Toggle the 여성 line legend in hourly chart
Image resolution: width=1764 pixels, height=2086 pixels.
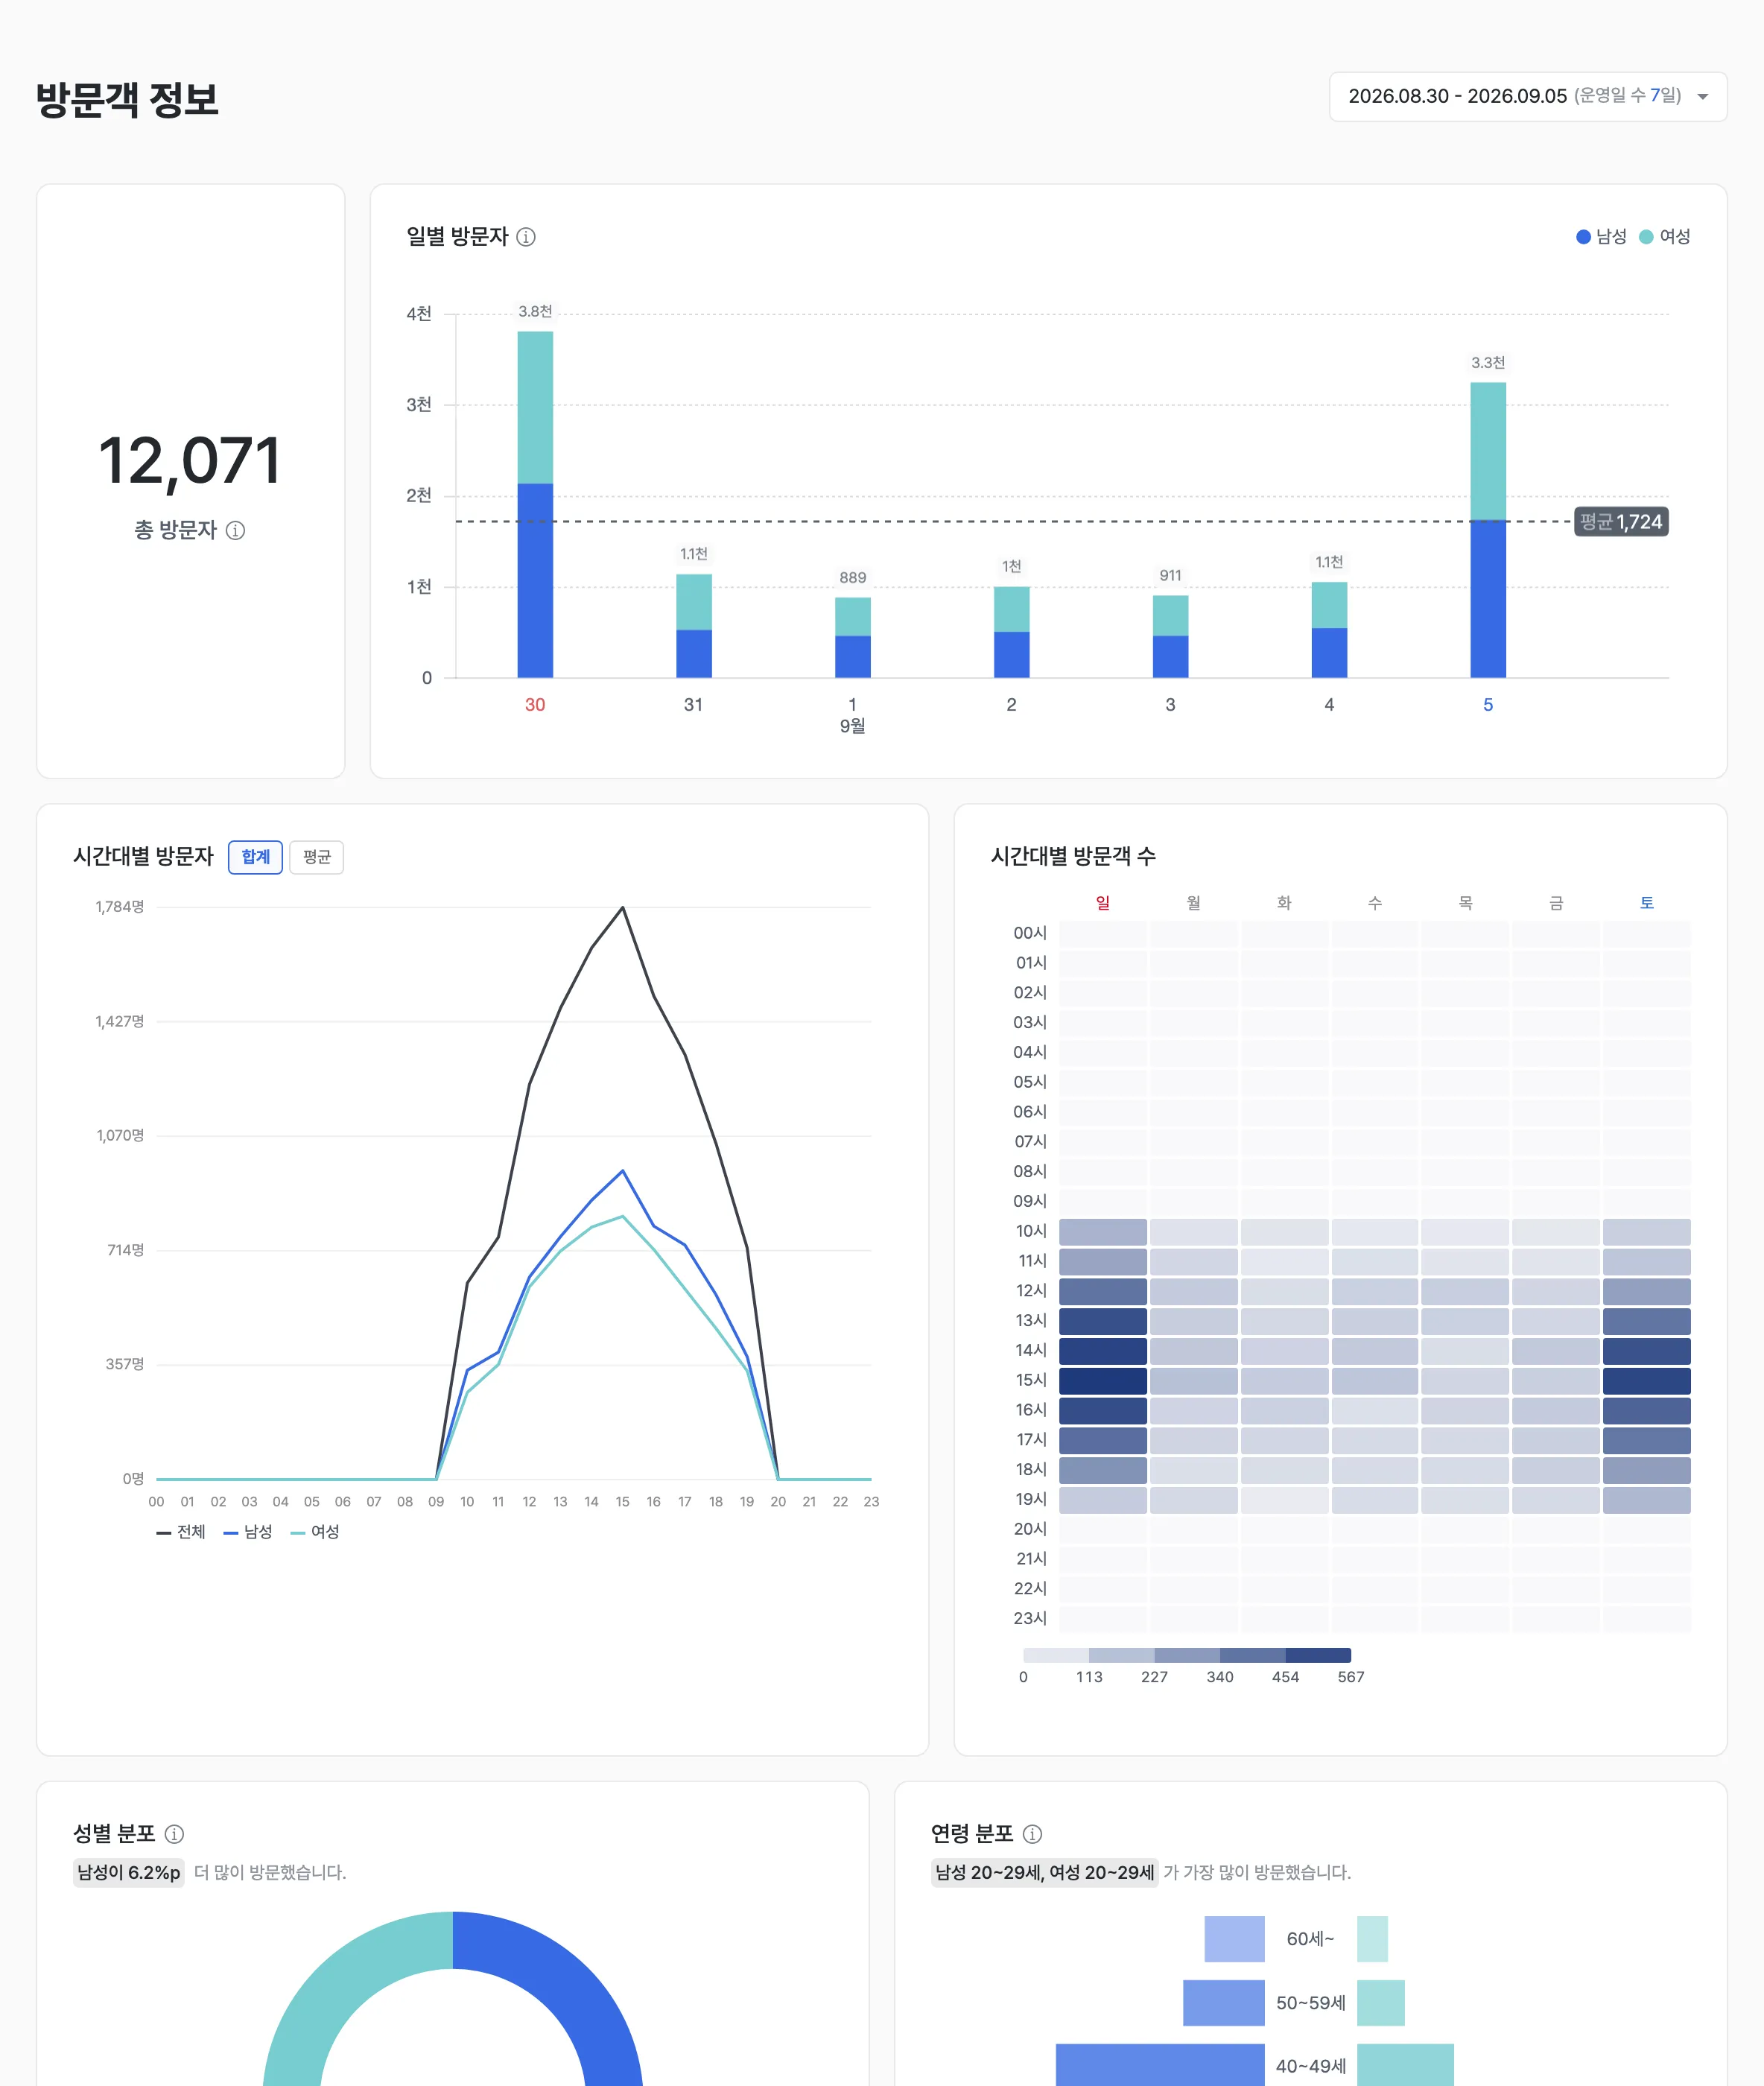(315, 1532)
